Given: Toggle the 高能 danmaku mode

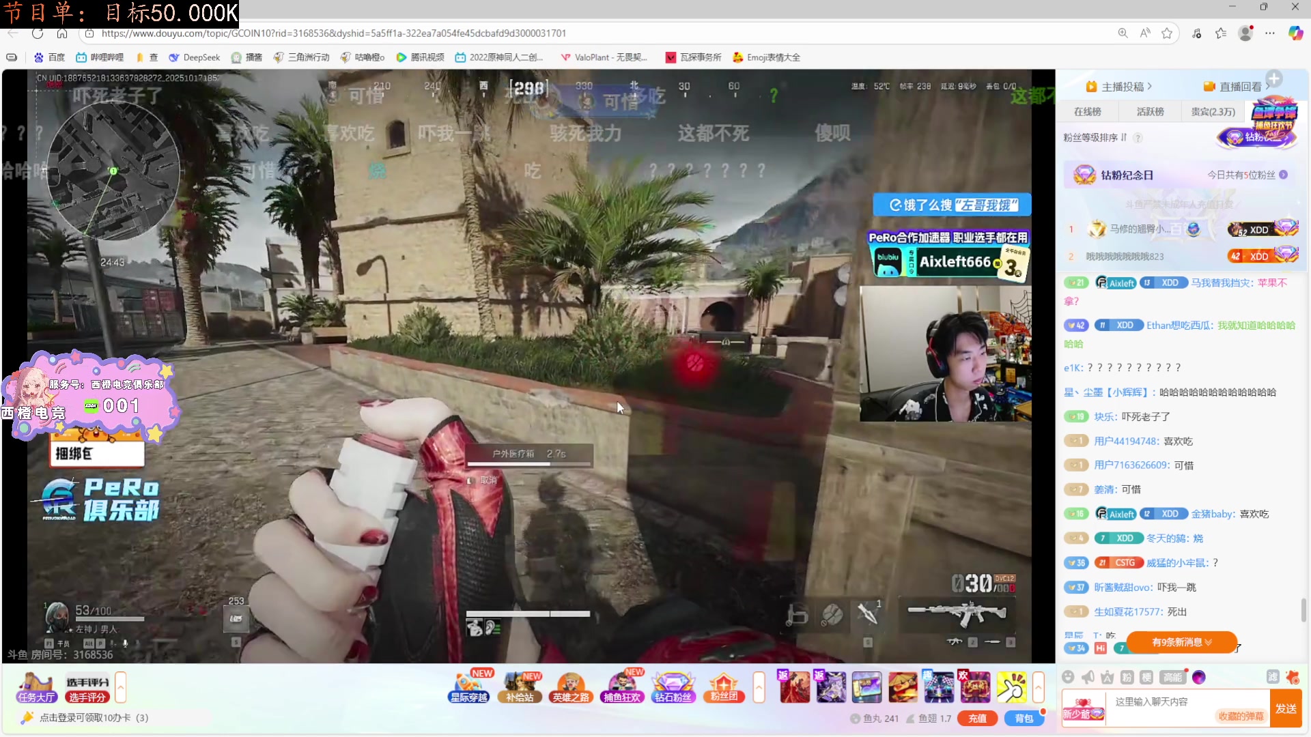Looking at the screenshot, I should 1173,677.
